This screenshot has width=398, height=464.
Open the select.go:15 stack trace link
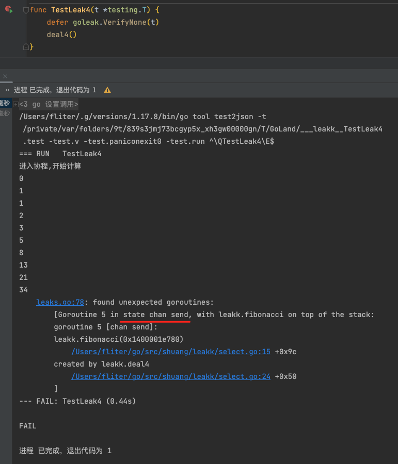click(170, 352)
